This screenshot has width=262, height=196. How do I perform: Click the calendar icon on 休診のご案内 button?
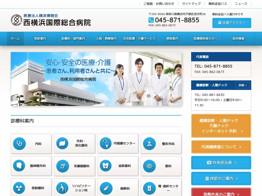click(207, 178)
